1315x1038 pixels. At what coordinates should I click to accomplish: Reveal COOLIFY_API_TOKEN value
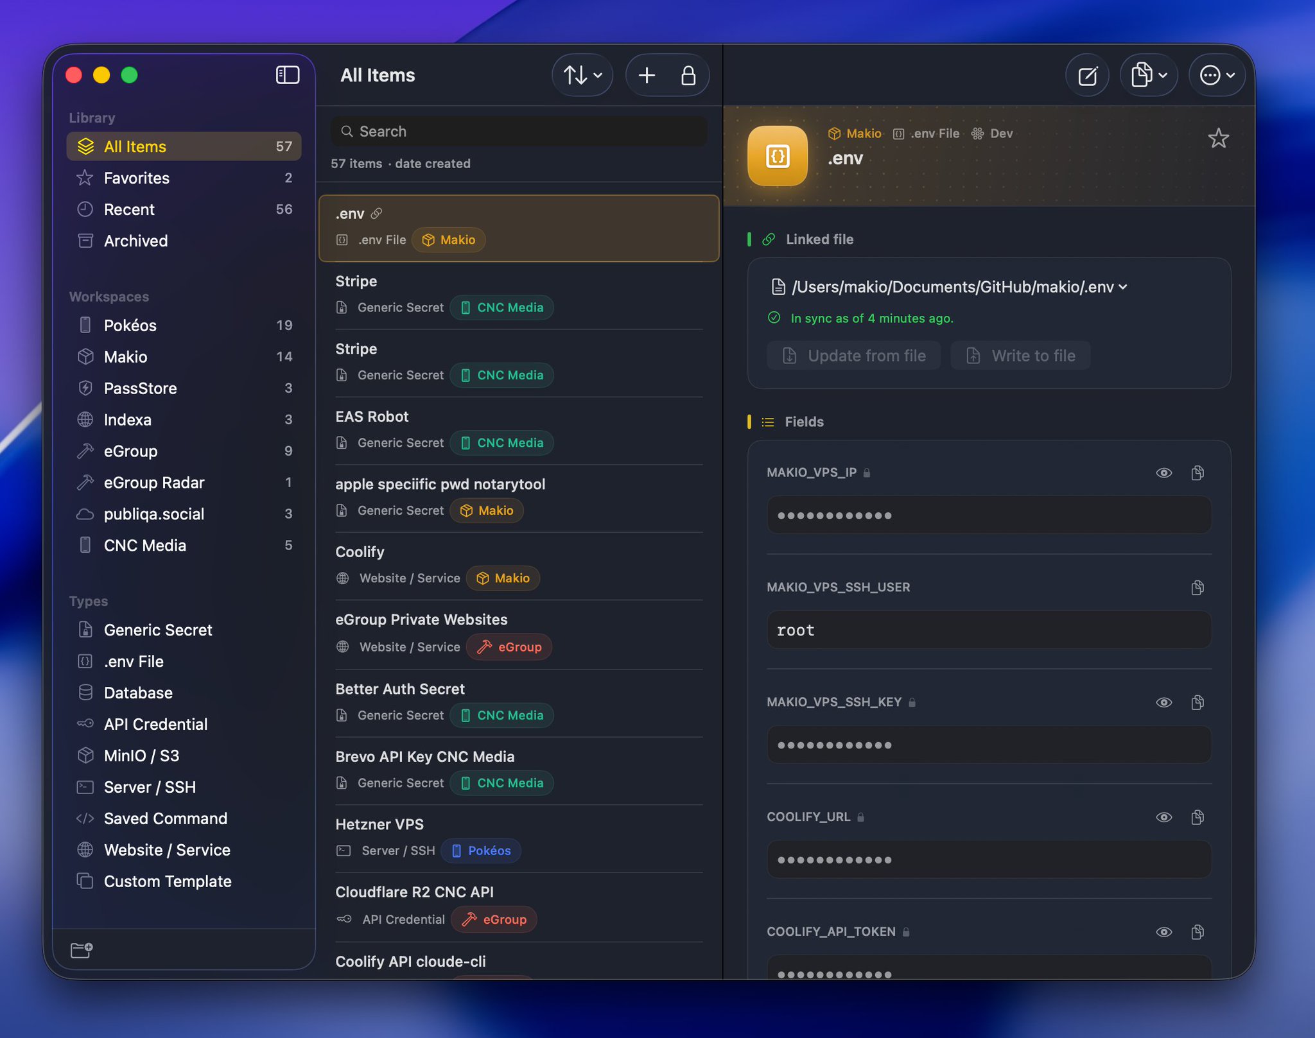pos(1164,932)
